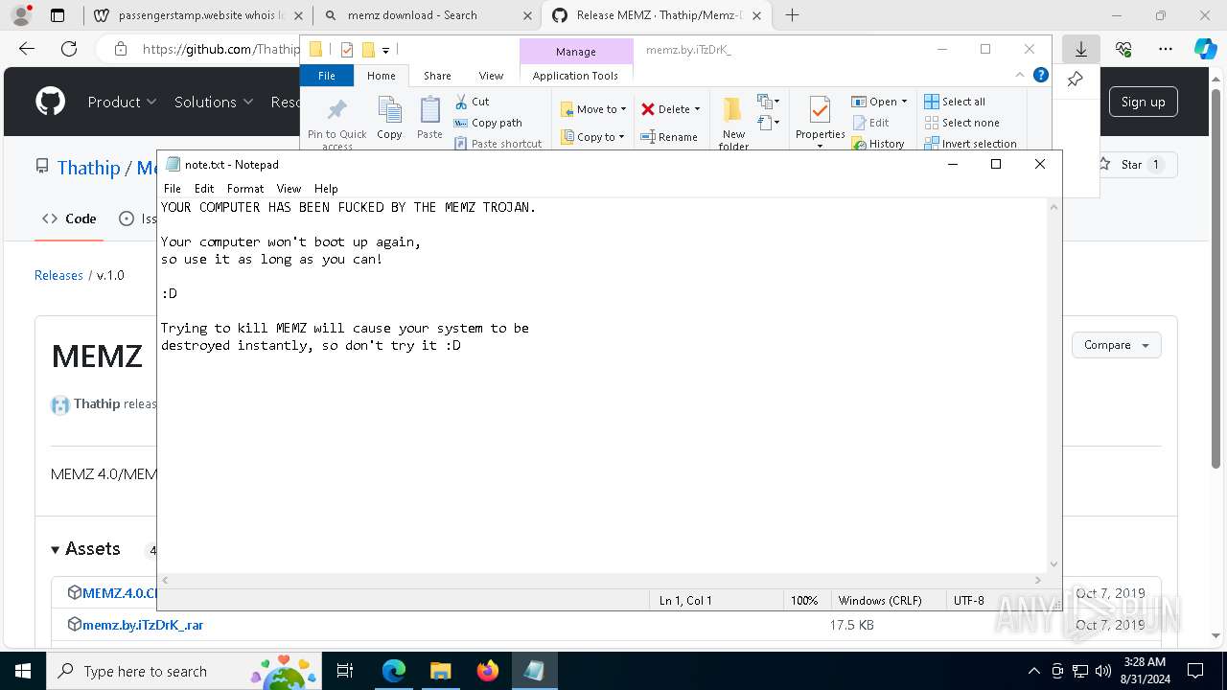The height and width of the screenshot is (690, 1227).
Task: Switch to Explorer View tab
Action: (491, 76)
